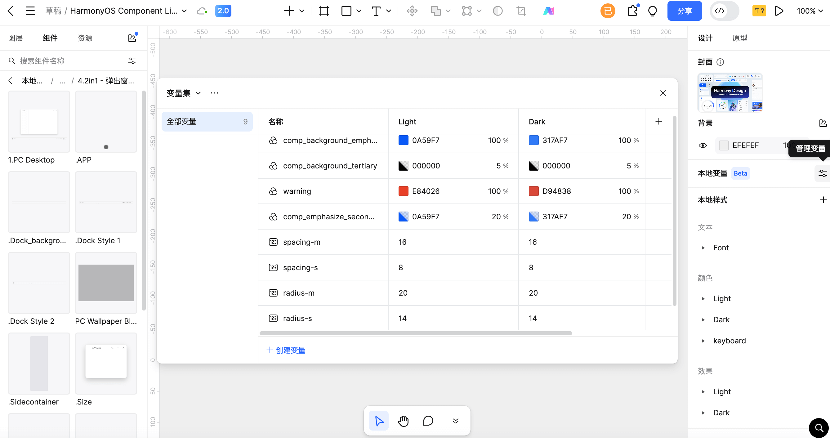Open the local variables manage icon
Viewport: 830px width, 438px height.
[x=823, y=173]
